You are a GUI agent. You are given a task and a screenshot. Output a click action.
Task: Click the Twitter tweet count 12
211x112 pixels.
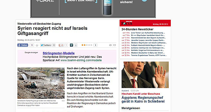[54, 45]
